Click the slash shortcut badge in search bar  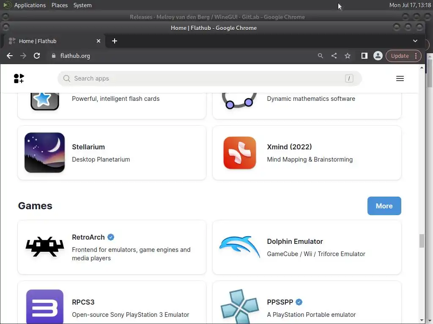(x=349, y=78)
